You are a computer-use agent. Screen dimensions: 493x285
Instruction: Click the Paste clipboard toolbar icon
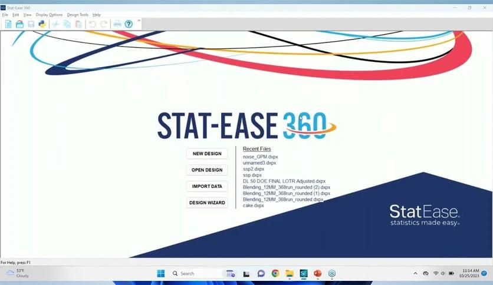(x=78, y=24)
